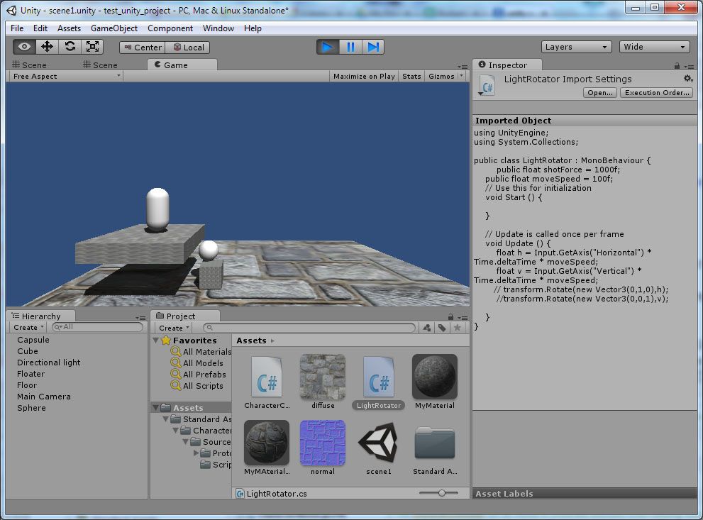The height and width of the screenshot is (520, 703).
Task: Select the MyMaterial asset
Action: coord(435,382)
